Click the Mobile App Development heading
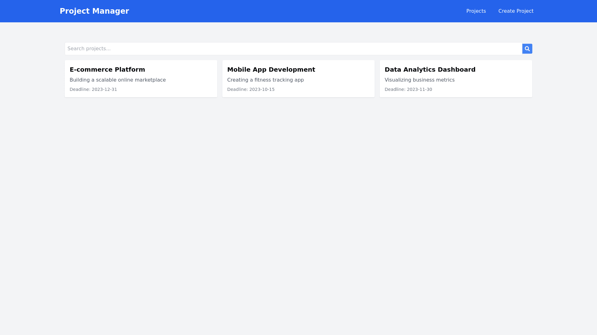Image resolution: width=597 pixels, height=335 pixels. (271, 69)
